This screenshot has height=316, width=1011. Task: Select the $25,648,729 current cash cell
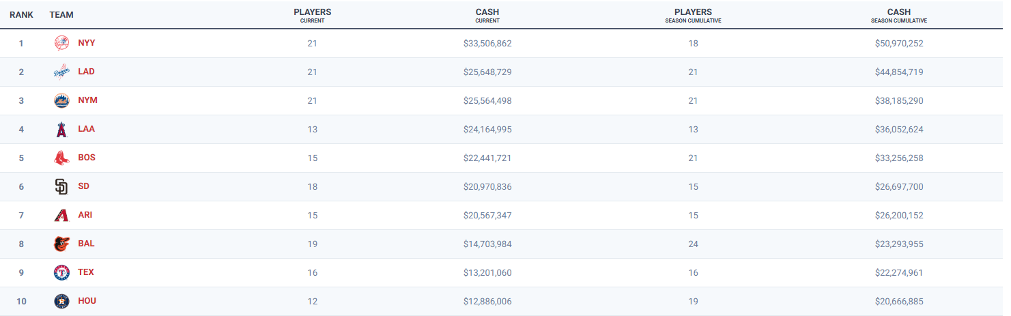[487, 72]
